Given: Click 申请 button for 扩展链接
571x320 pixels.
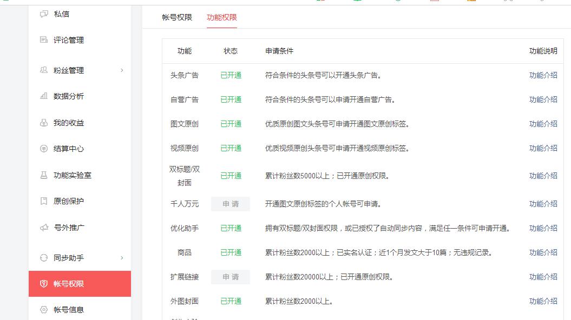Looking at the screenshot, I should [x=231, y=277].
